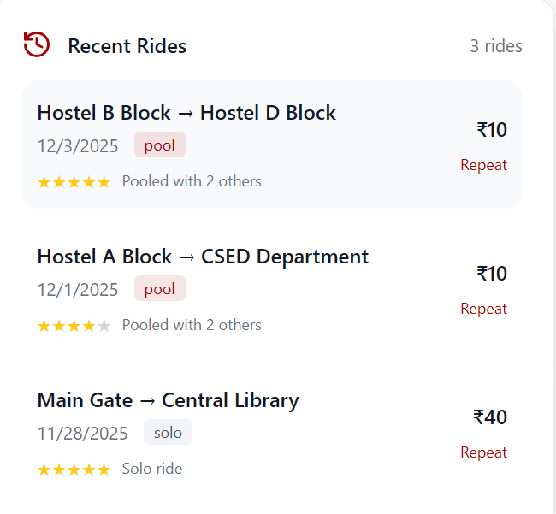Open the Main Gate → Central Library ride

pyautogui.click(x=168, y=400)
